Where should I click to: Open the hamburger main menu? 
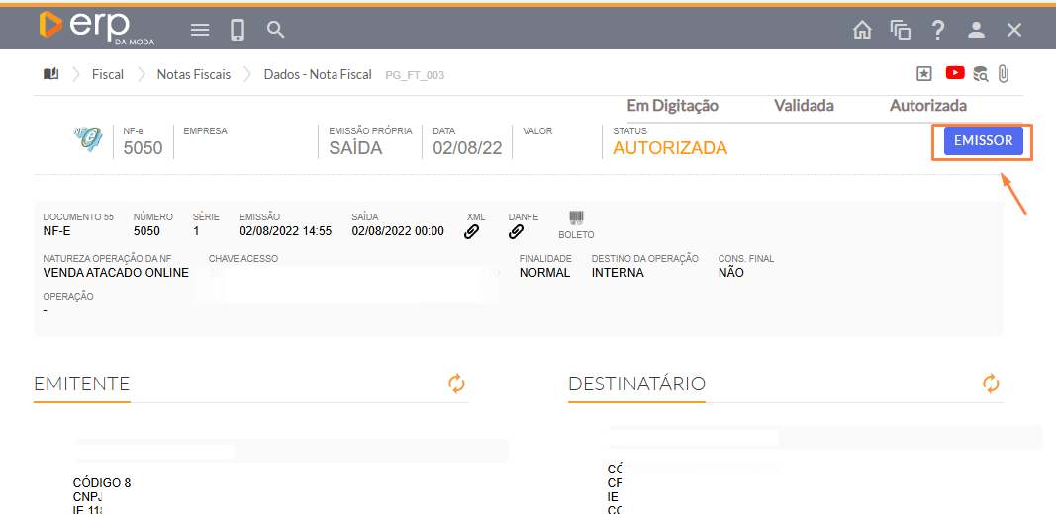coord(200,30)
